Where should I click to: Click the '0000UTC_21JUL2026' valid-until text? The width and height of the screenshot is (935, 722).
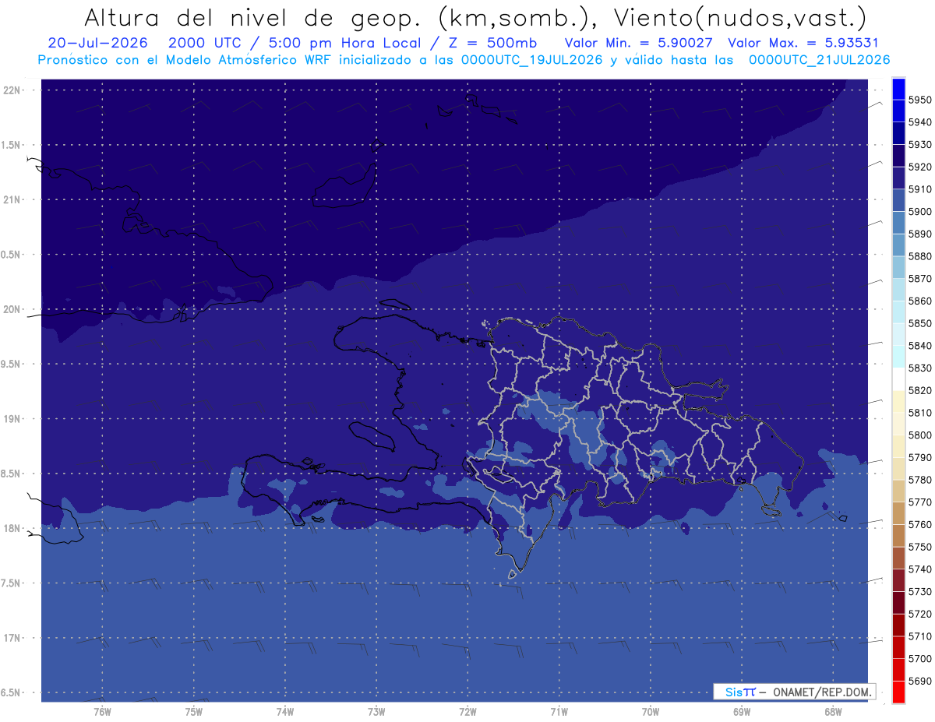click(x=819, y=59)
